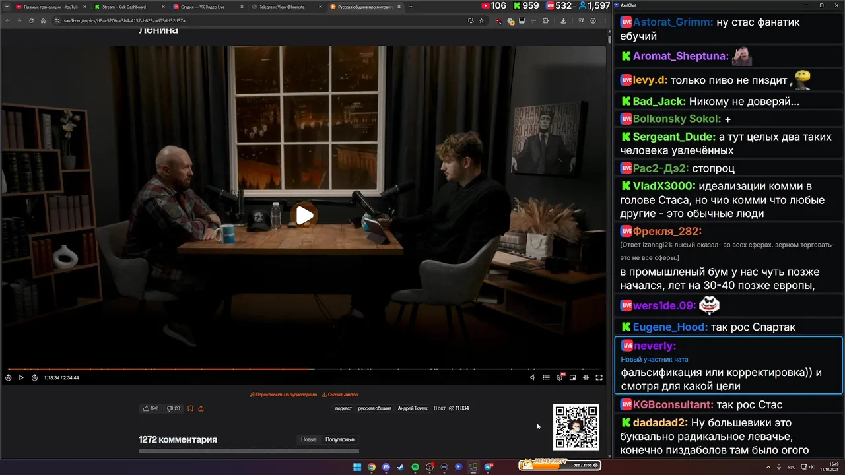Open Steam from the taskbar
Viewport: 845px width, 475px height.
pos(401,467)
